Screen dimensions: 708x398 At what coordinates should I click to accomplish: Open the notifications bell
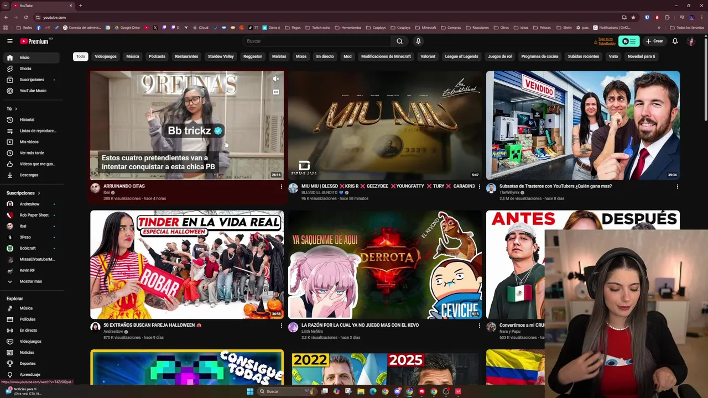(675, 41)
